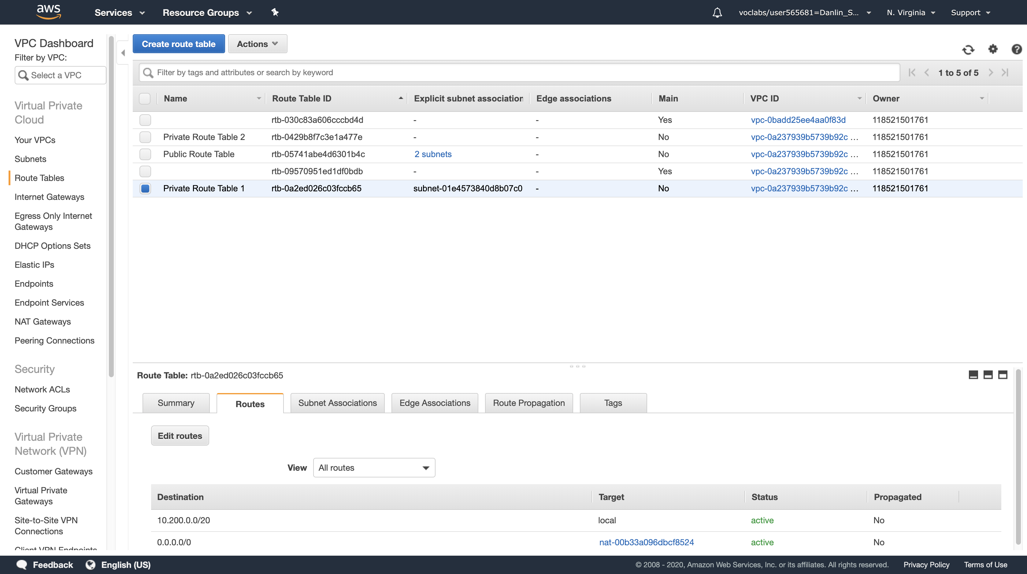This screenshot has height=574, width=1027.
Task: Click the AWS logo
Action: (49, 12)
